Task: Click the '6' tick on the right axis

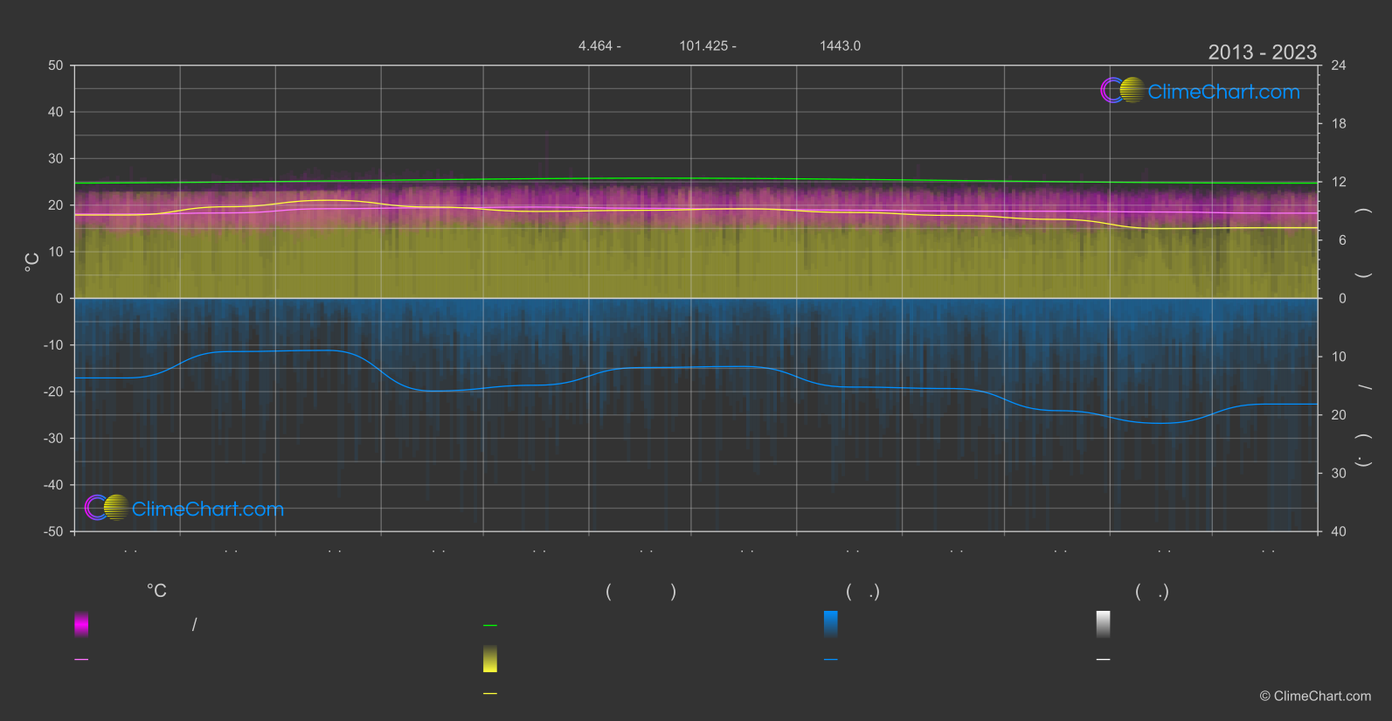Action: pyautogui.click(x=1342, y=240)
